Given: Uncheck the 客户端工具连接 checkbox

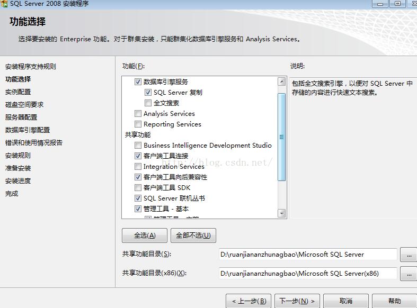Looking at the screenshot, I should click(138, 156).
